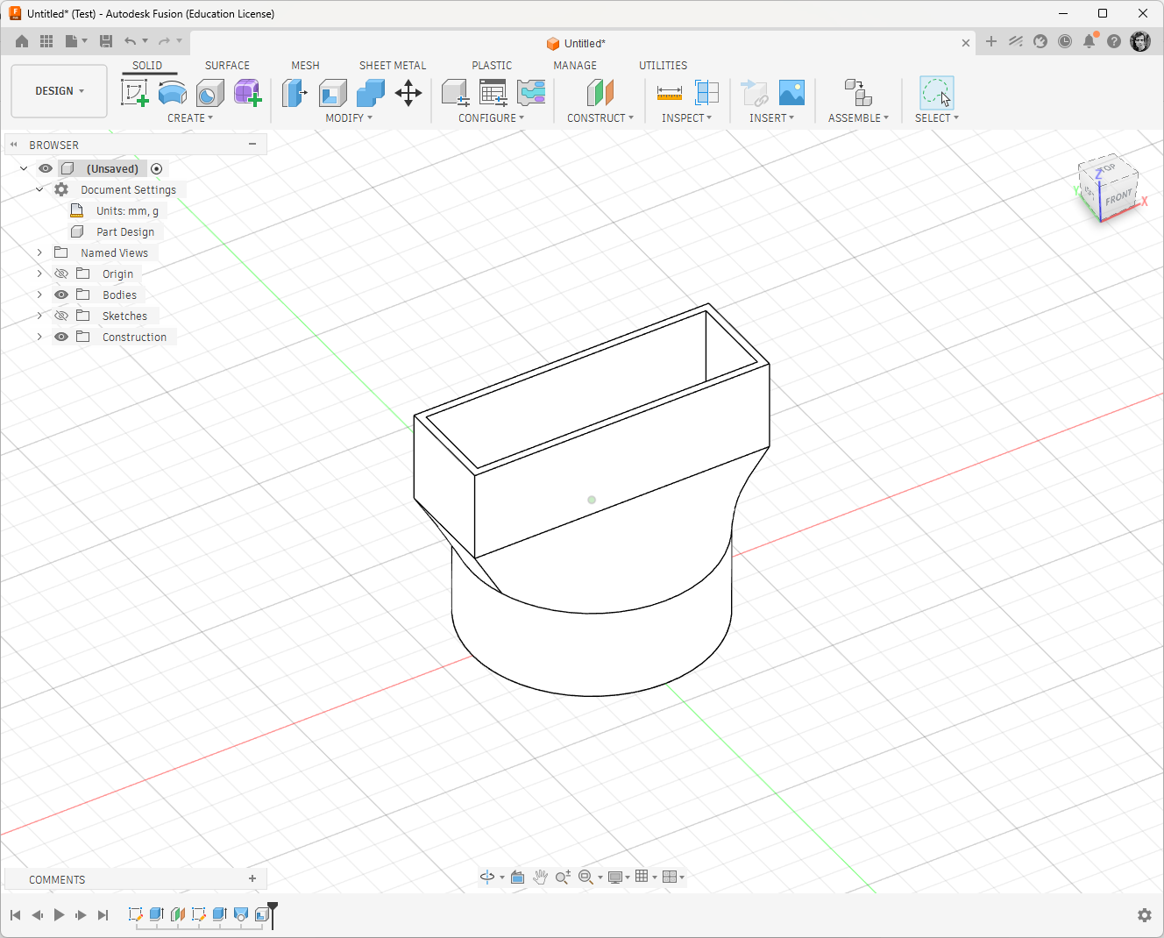This screenshot has height=938, width=1164.
Task: Select the Create Sketch tool
Action: coord(135,92)
